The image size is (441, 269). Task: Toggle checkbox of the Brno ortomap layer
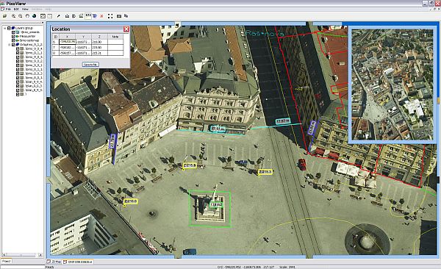tap(13, 40)
